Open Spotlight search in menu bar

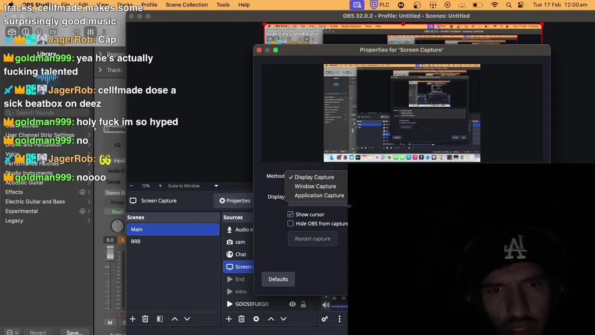coord(509,5)
